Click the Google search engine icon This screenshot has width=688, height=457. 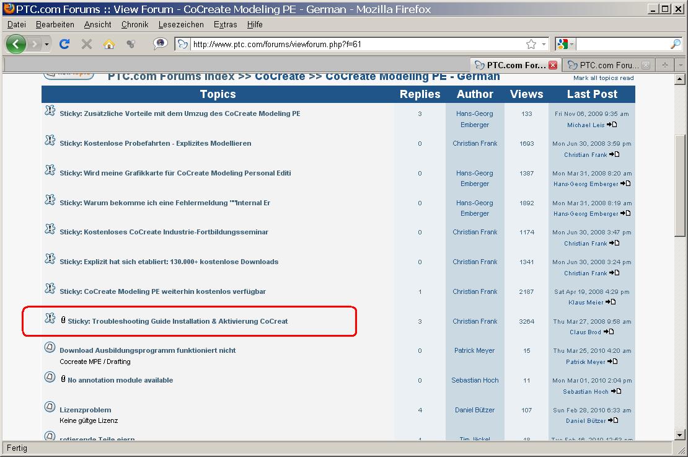click(562, 44)
